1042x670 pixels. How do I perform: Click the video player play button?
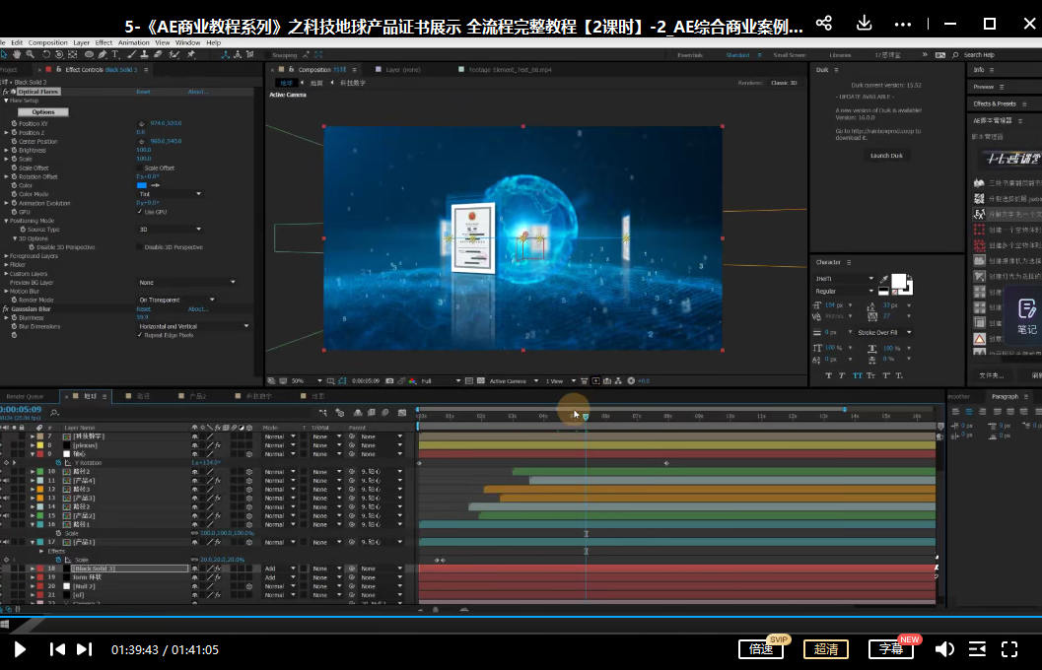[19, 649]
